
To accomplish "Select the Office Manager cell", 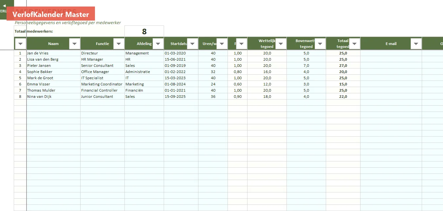I will [102, 72].
